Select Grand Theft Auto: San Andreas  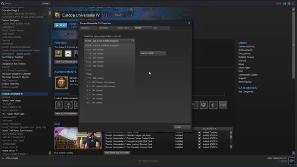pos(17,131)
